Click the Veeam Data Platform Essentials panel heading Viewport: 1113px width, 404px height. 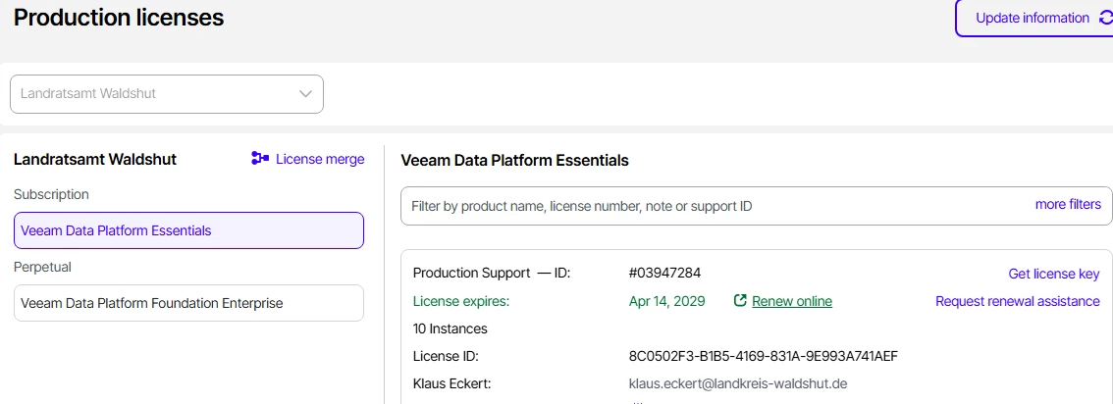[514, 160]
